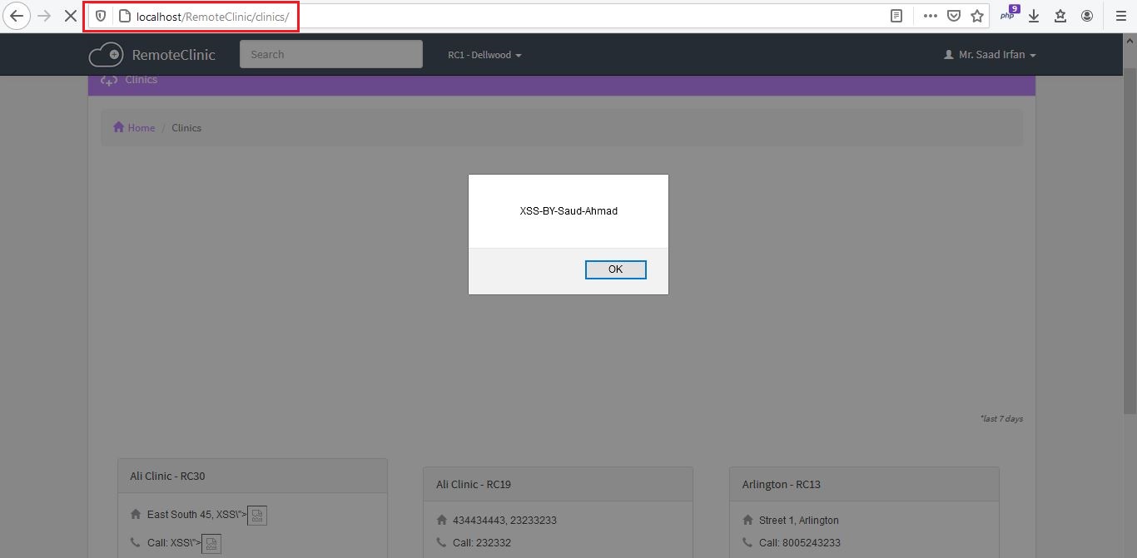Open the Firefox account avatar icon
The width and height of the screenshot is (1137, 558).
[x=1087, y=16]
